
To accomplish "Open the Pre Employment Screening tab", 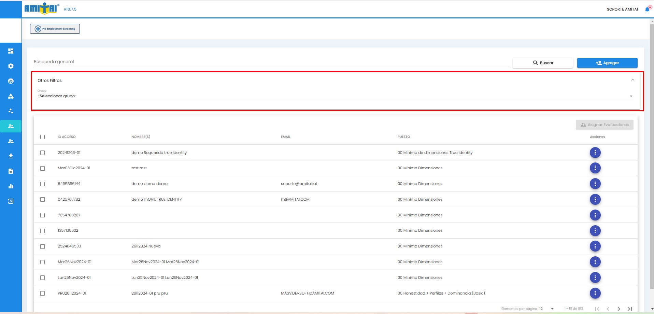I will pos(55,29).
